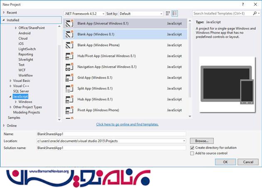
Task: Expand the Office/SharePoint node
Action: (16, 28)
